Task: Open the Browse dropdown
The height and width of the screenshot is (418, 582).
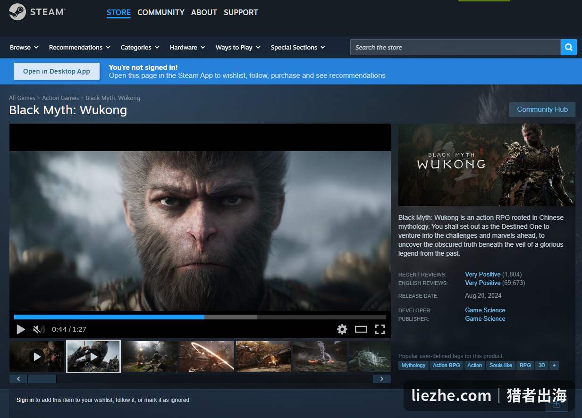Action: (x=24, y=47)
